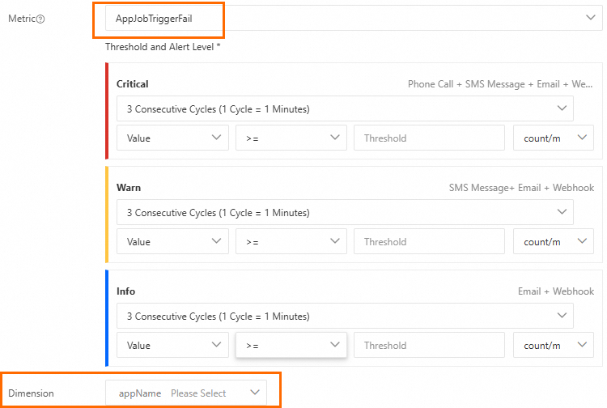Image resolution: width=607 pixels, height=408 pixels.
Task: Expand the Warn consecutive cycles dropdown
Action: (x=344, y=212)
